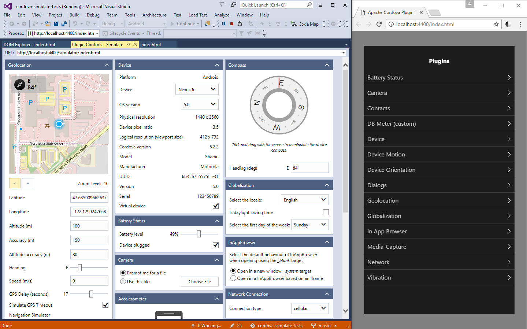Click the Pause debugging icon
This screenshot has width=527, height=329.
click(x=224, y=24)
